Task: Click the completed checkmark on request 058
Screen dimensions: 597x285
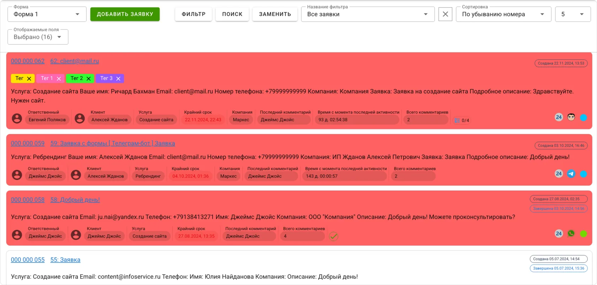Action: point(333,236)
